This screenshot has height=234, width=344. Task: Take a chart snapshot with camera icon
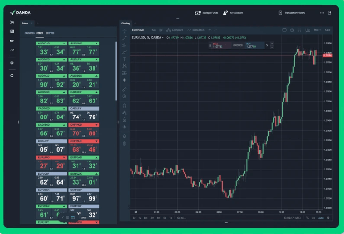click(x=308, y=30)
